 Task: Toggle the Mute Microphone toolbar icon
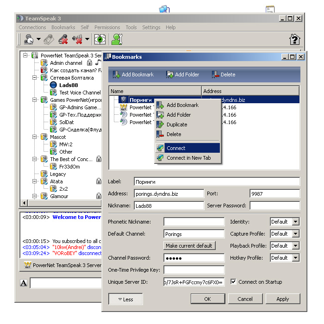[x=63, y=39]
